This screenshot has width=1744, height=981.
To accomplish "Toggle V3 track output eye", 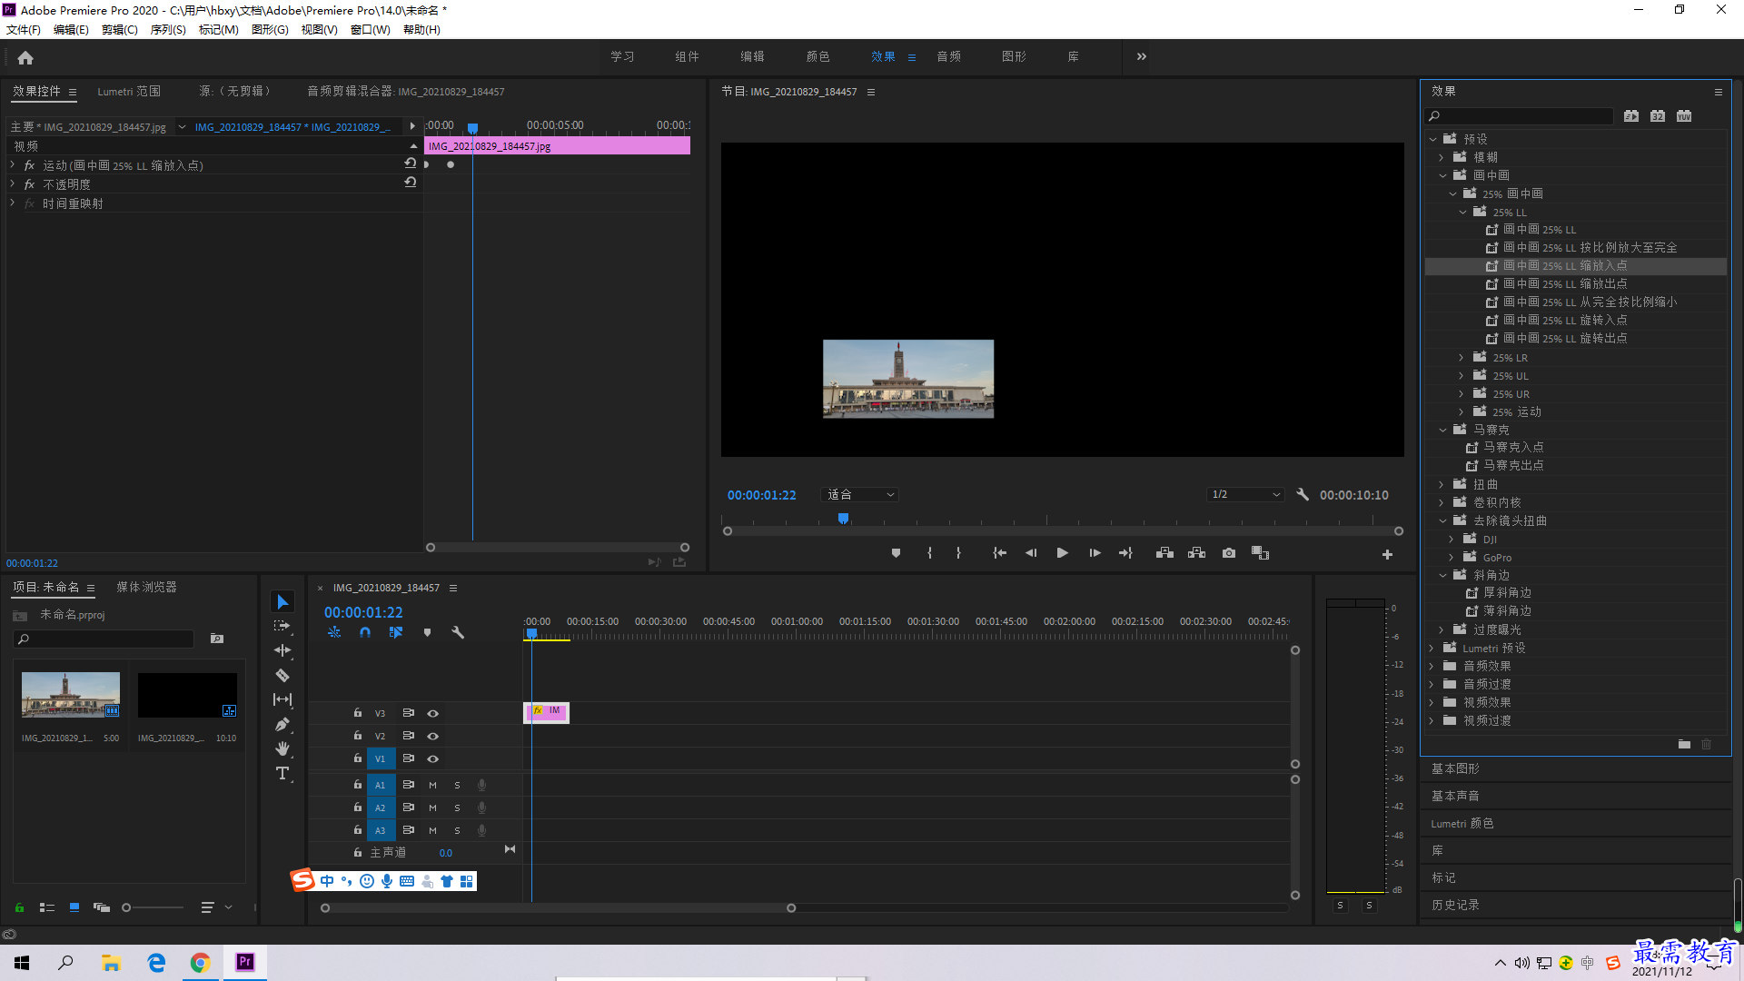I will pos(432,713).
